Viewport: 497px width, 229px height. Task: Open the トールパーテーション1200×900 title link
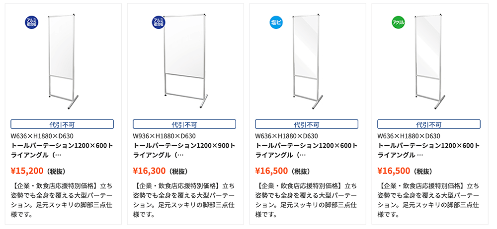184,150
